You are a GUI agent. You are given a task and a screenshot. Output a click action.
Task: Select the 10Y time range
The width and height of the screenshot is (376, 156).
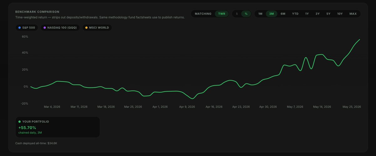[340, 14]
